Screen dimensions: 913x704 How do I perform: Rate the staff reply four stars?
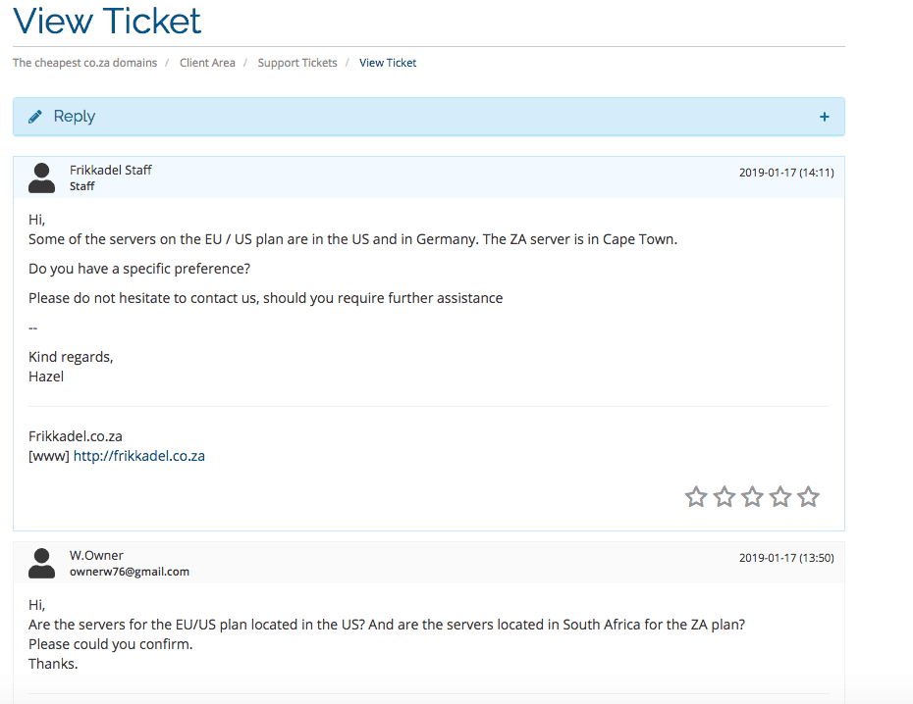(x=780, y=497)
